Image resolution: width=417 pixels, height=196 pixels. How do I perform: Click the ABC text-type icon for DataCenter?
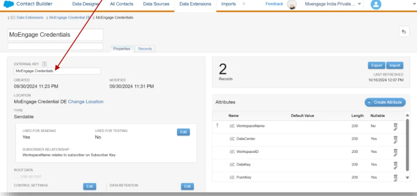232,139
